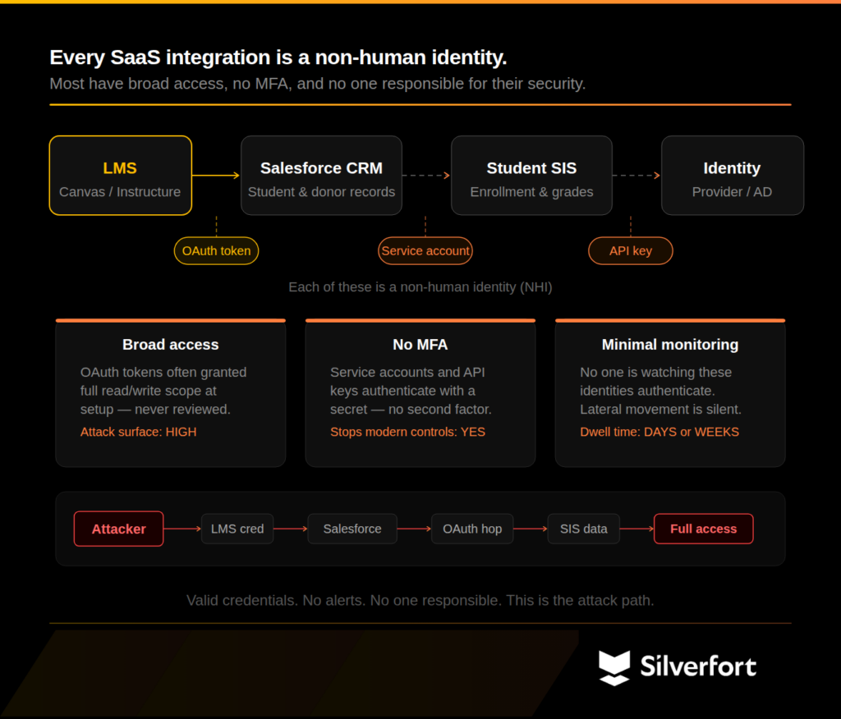Viewport: 841px width, 719px height.
Task: Click the SIS data step
Action: [x=584, y=529]
